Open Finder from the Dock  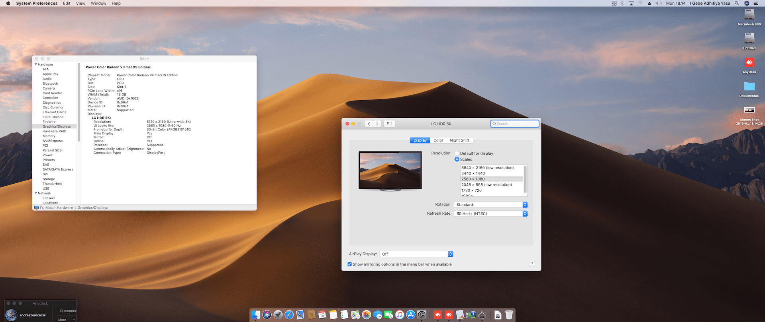256,315
